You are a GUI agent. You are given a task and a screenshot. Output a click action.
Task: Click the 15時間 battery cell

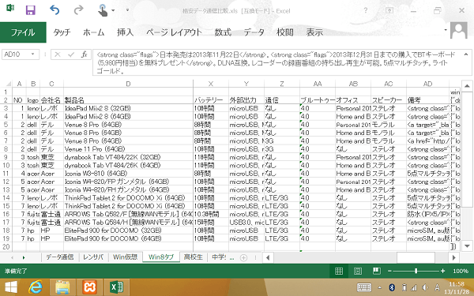click(211, 223)
